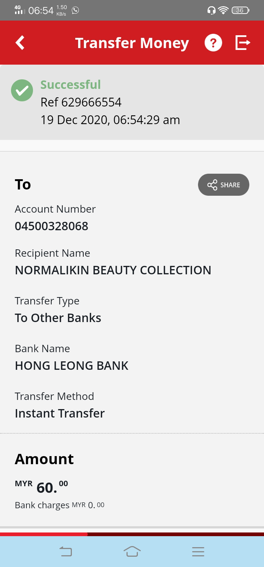Tap the Instant Transfer method text

60,413
